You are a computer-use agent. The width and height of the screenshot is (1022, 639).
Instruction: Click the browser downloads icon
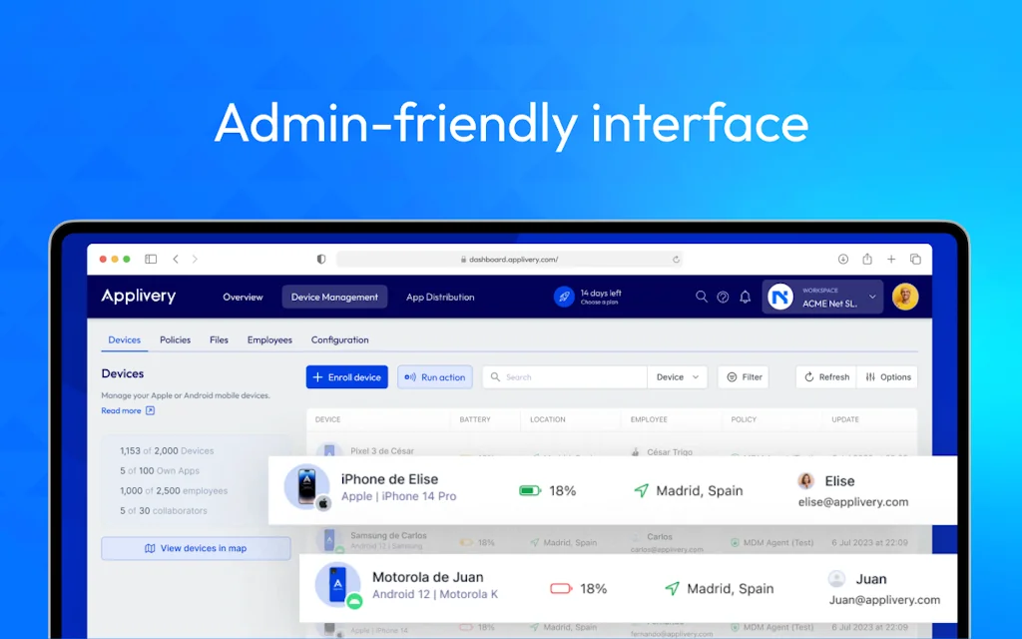click(842, 259)
